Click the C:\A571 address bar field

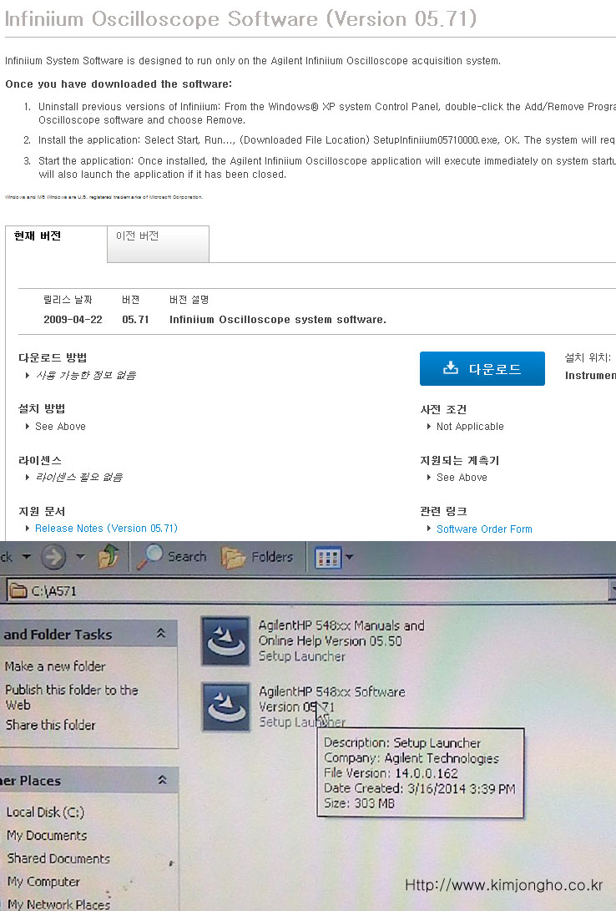317,591
